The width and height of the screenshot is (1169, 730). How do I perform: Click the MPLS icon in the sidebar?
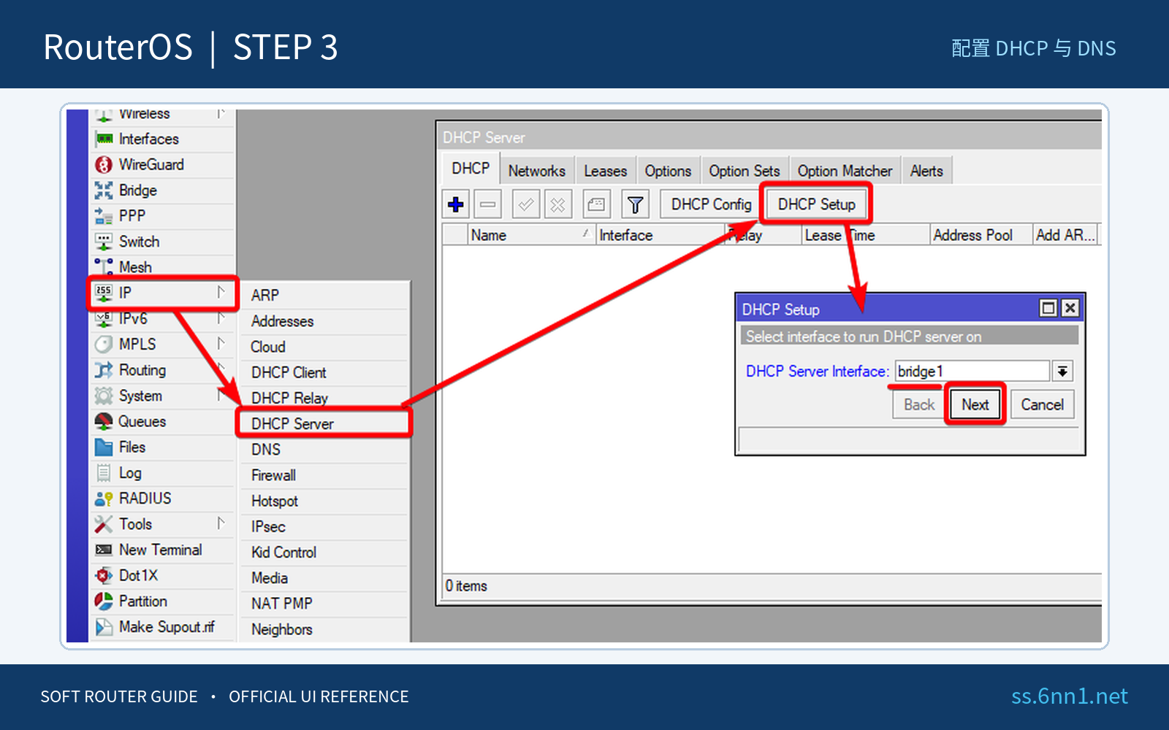click(104, 345)
